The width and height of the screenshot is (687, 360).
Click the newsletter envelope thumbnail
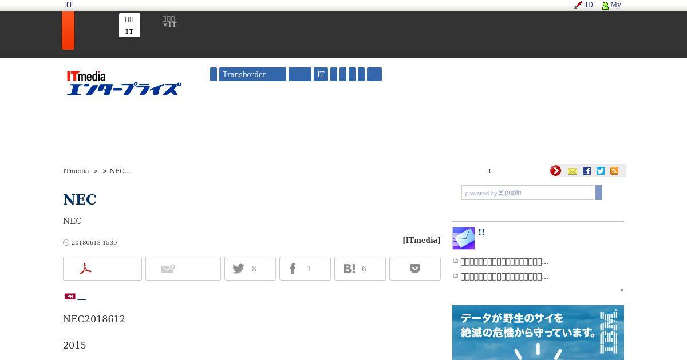coord(464,238)
